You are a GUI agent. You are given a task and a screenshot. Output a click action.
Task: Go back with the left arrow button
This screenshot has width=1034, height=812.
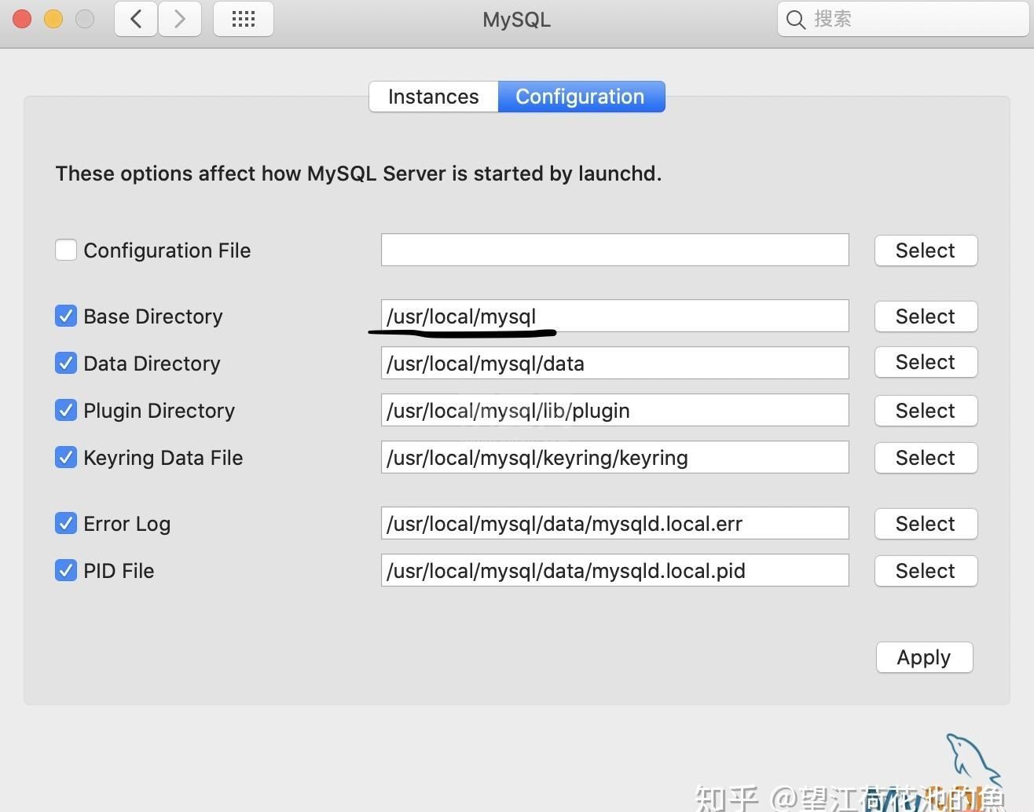(136, 19)
